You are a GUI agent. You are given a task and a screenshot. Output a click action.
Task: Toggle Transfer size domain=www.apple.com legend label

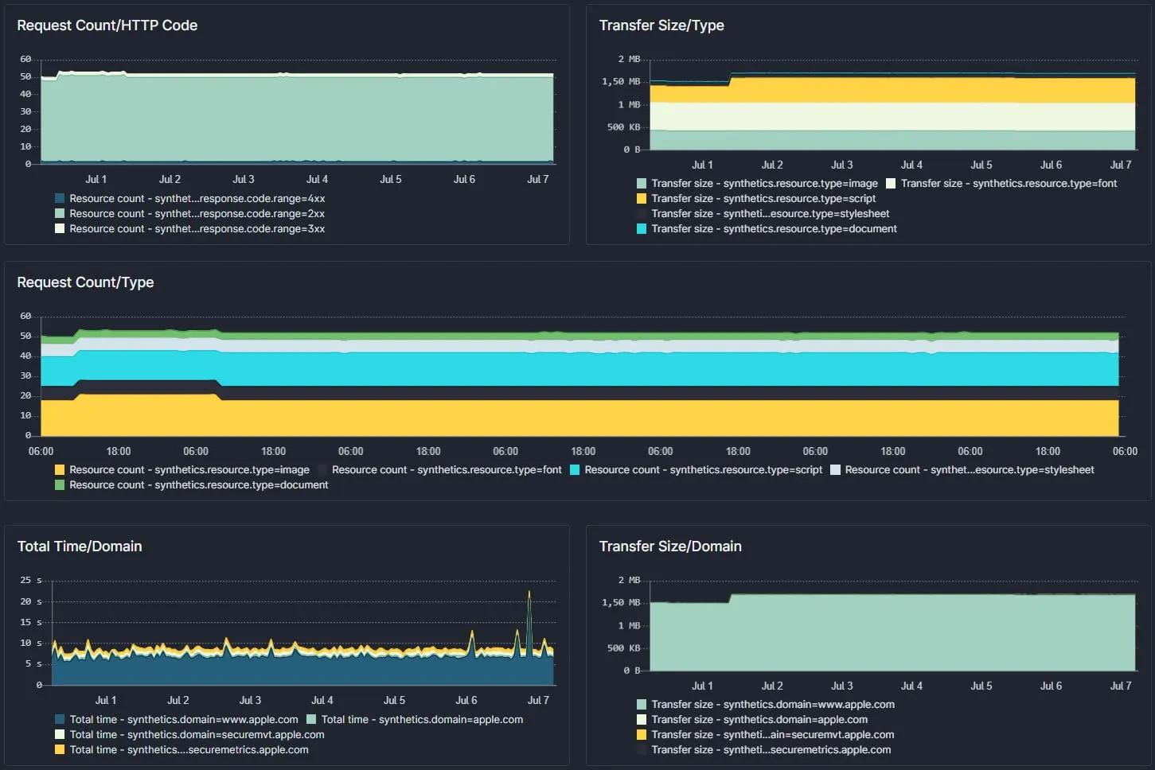773,705
